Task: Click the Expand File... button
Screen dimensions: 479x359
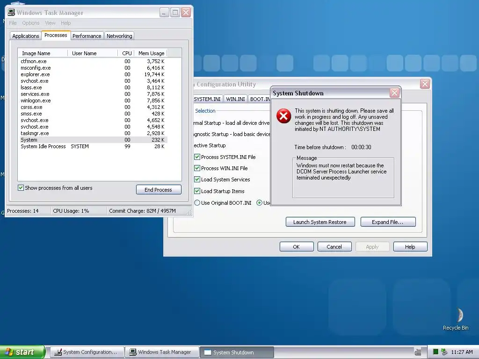Action: (x=388, y=222)
